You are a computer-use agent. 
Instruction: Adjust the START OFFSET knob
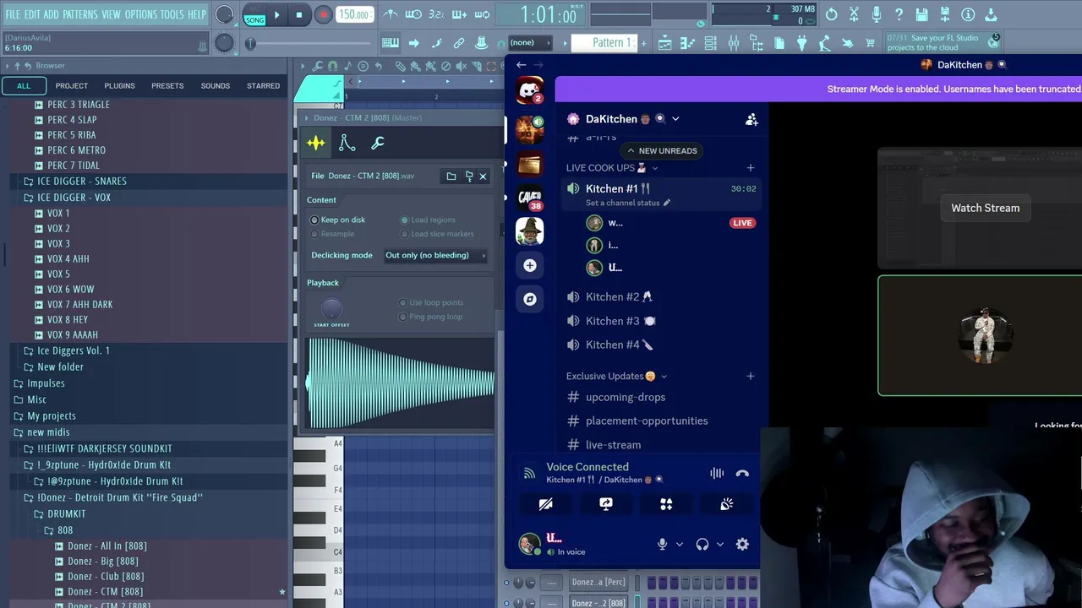[x=331, y=308]
